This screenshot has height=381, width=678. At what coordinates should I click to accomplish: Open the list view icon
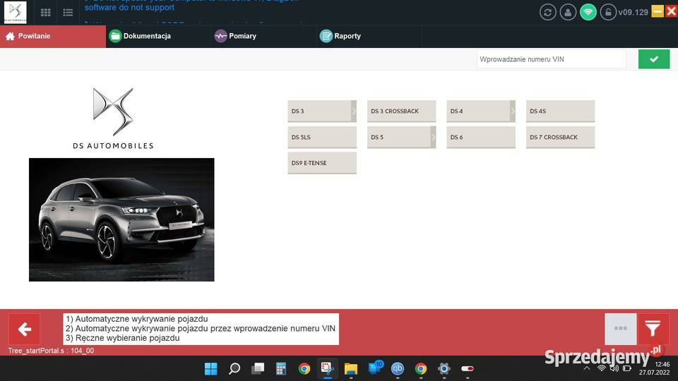point(68,13)
